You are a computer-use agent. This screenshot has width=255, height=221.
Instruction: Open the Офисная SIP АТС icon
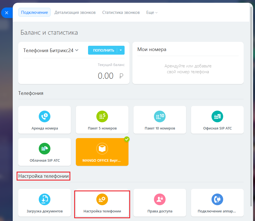(217, 116)
